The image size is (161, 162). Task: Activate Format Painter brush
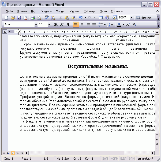73,18
